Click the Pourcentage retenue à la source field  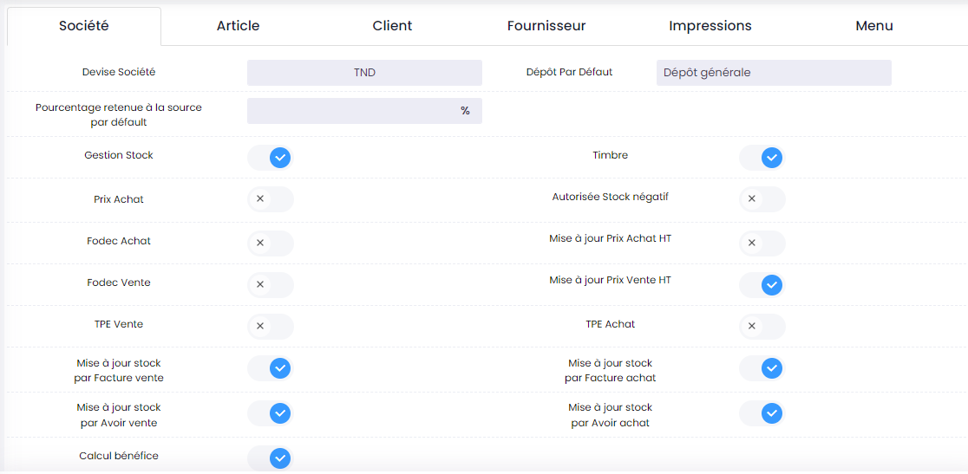coord(356,111)
